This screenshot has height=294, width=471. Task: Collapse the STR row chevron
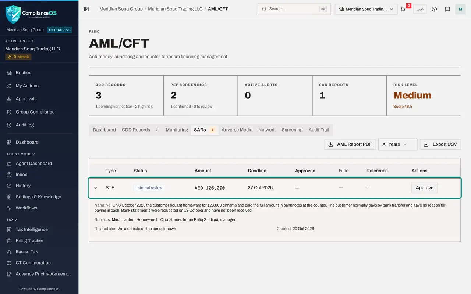(x=96, y=188)
